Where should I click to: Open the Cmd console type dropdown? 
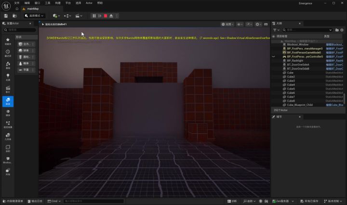click(x=54, y=201)
